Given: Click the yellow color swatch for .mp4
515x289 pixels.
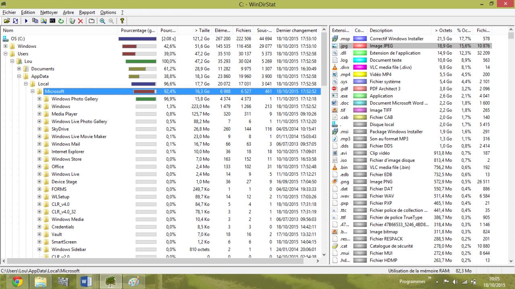Looking at the screenshot, I should pos(360,75).
